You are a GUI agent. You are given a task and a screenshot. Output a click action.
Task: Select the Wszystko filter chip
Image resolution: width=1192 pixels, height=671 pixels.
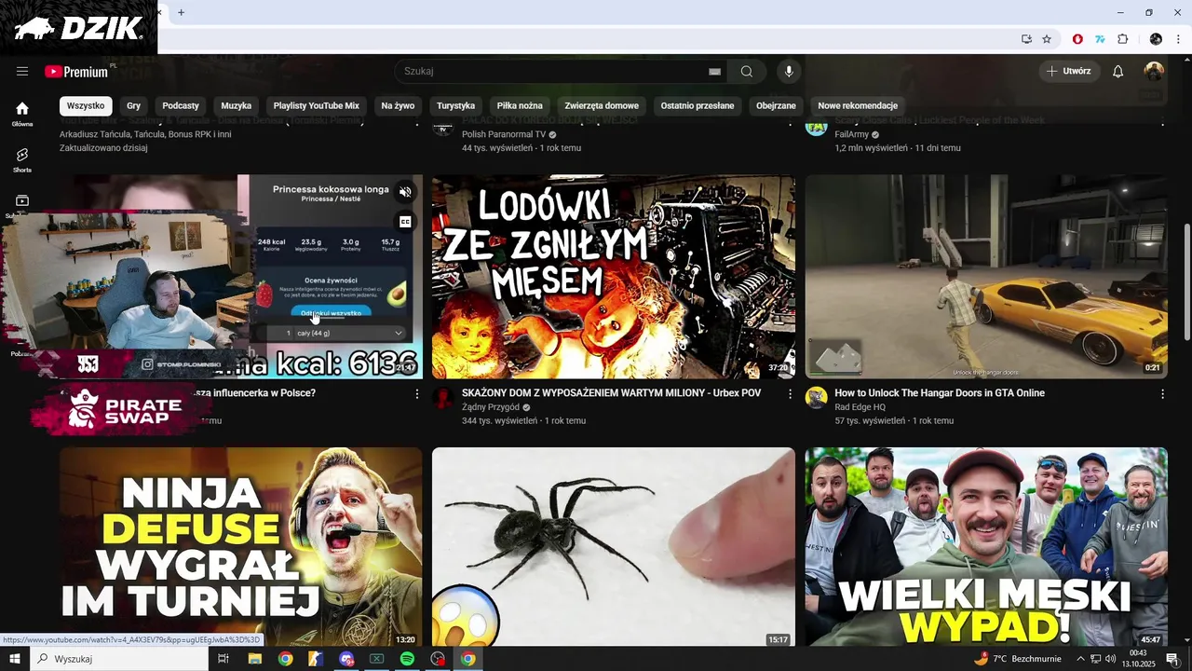coord(86,105)
